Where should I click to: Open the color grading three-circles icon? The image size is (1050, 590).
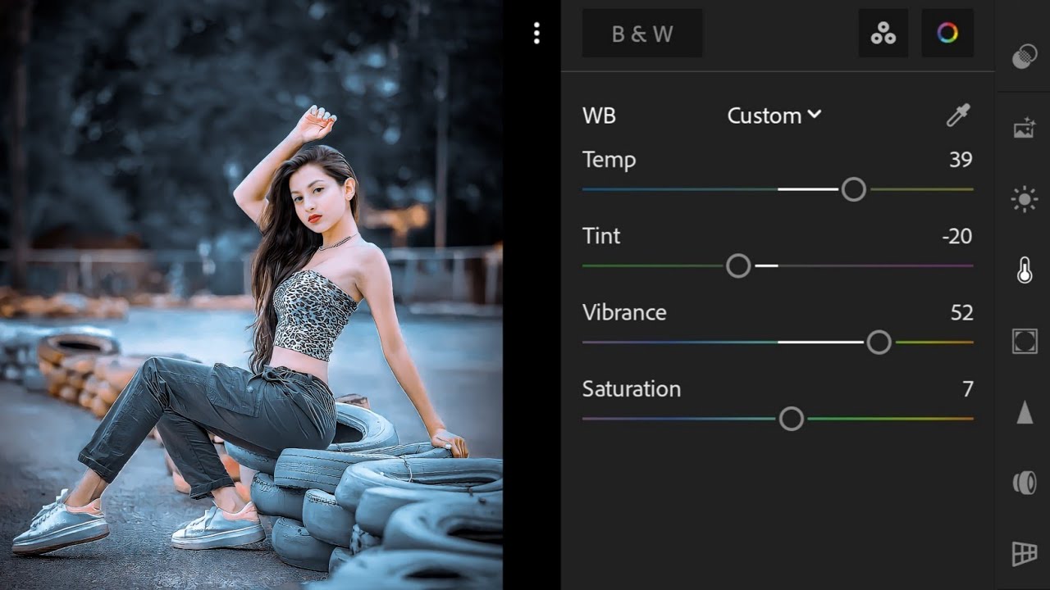(x=883, y=34)
